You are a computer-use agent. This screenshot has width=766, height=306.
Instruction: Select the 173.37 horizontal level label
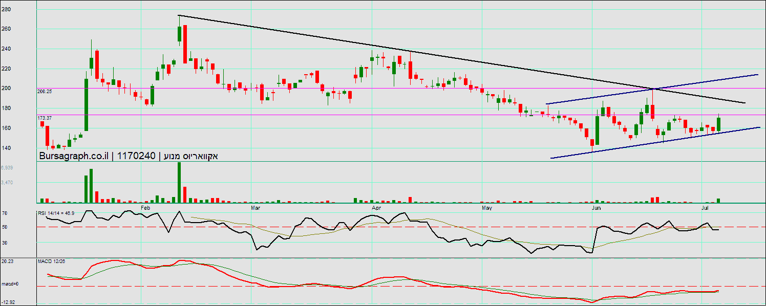click(x=45, y=118)
